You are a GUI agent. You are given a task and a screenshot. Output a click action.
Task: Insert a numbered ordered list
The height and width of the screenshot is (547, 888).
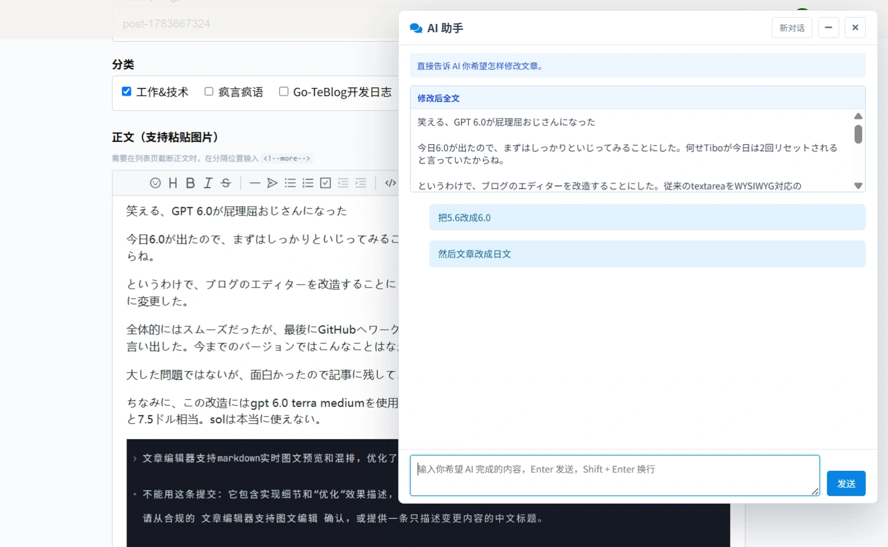[308, 183]
